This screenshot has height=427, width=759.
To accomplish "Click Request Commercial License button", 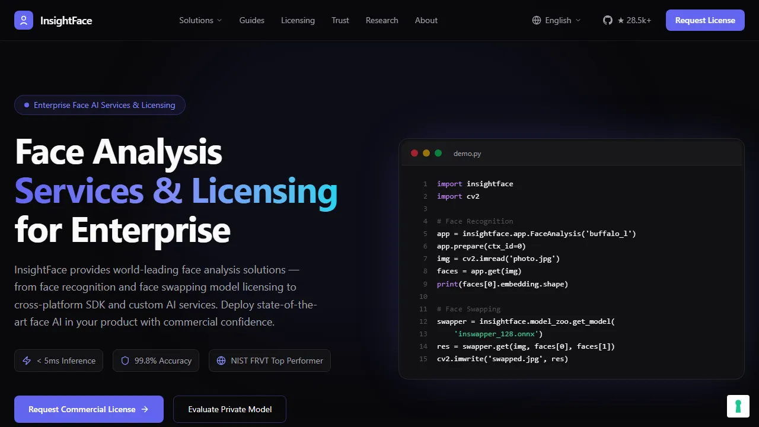I will point(89,409).
